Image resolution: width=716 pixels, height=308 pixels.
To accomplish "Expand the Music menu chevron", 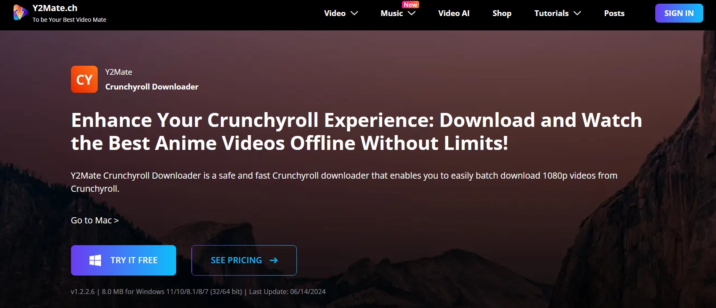I will click(x=412, y=13).
